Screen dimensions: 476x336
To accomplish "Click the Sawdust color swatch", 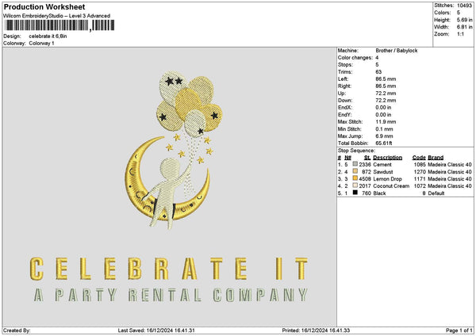I will (x=355, y=171).
